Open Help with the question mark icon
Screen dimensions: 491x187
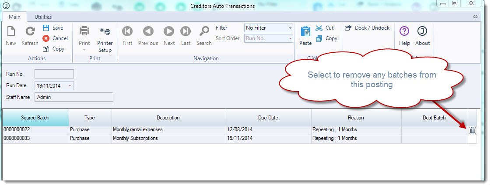(405, 31)
